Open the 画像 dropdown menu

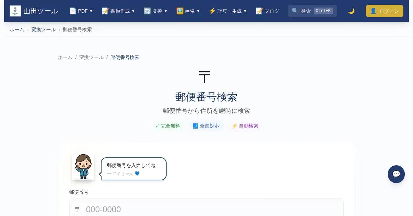pos(188,11)
